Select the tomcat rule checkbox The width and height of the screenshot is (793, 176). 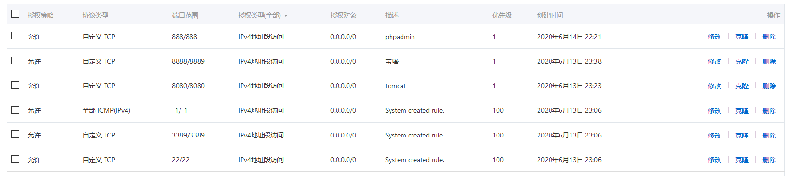click(x=15, y=85)
